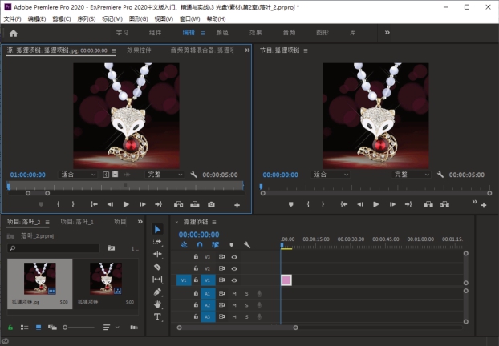Open Program monitor zoom level dropdown
499x346 pixels.
click(x=331, y=175)
